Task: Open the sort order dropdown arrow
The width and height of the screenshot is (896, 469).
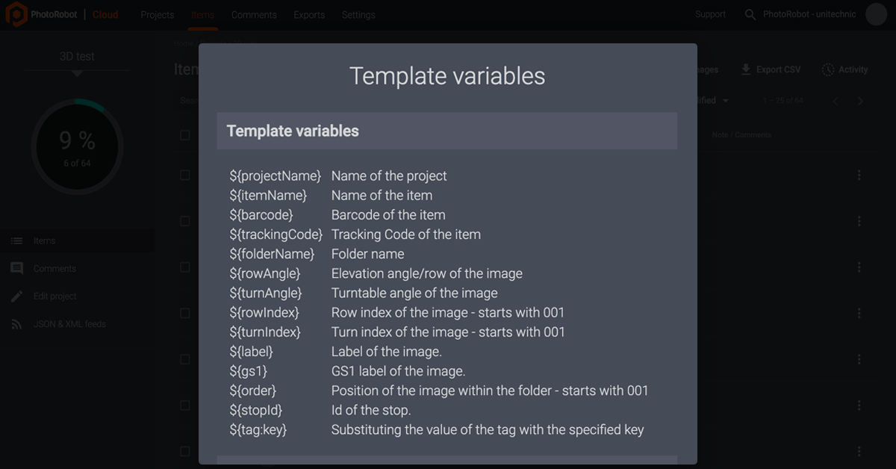Action: pos(725,101)
